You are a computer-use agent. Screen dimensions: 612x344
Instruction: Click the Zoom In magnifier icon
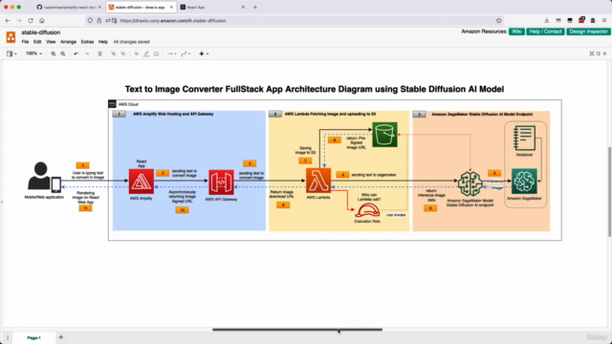[x=54, y=54]
